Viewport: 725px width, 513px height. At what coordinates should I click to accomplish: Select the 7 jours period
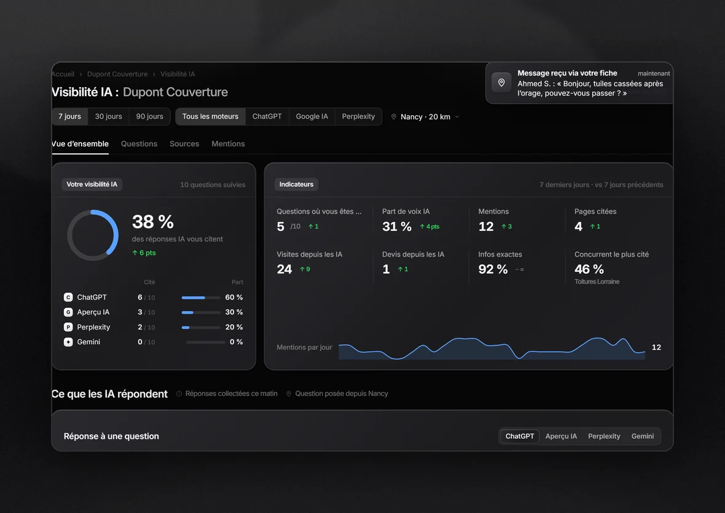point(69,117)
